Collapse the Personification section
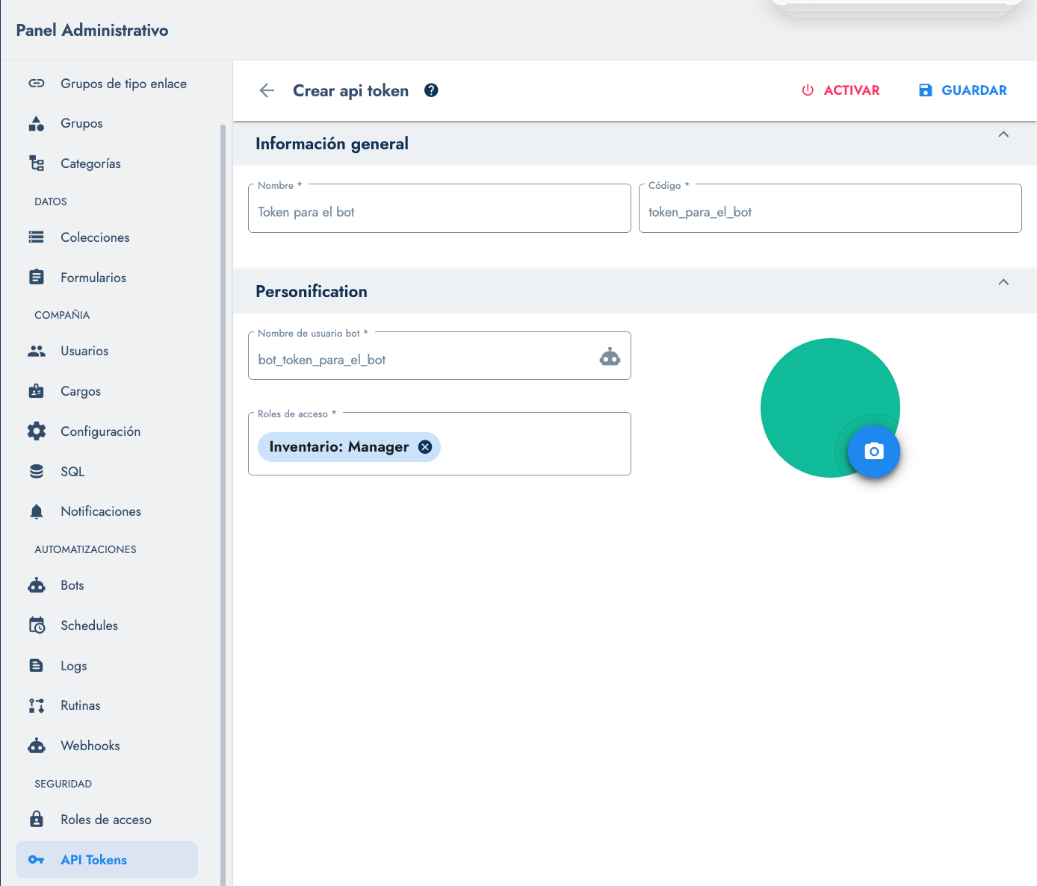Image resolution: width=1037 pixels, height=886 pixels. 1003,282
